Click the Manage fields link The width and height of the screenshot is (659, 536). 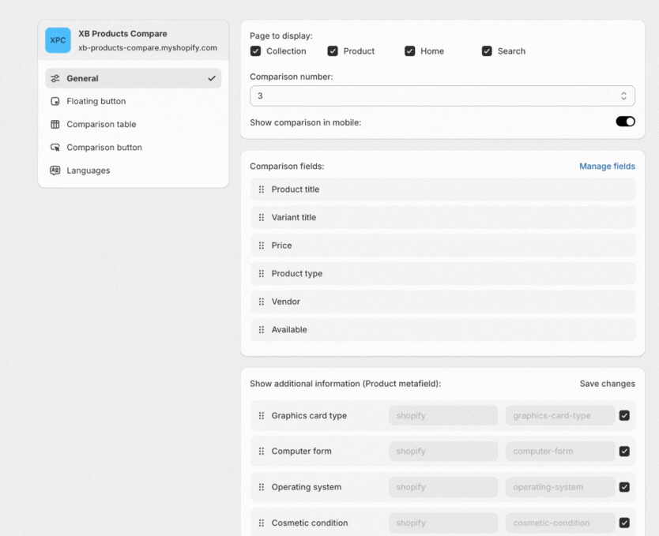coord(607,167)
